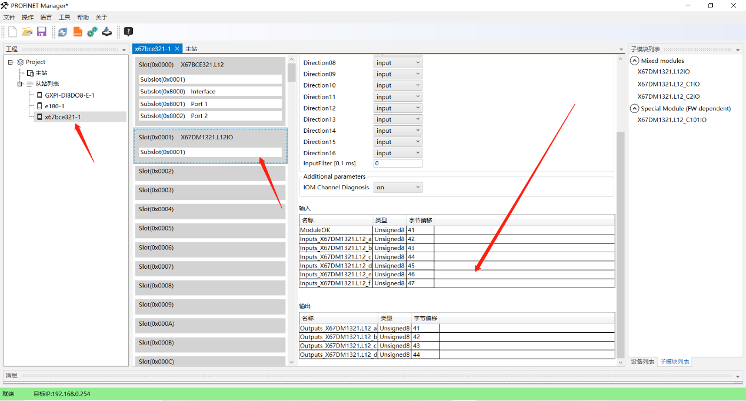
Task: Collapse the Mixed modules group
Action: point(635,61)
